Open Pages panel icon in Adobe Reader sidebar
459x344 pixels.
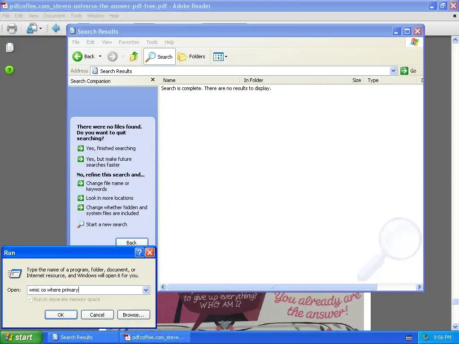10,47
